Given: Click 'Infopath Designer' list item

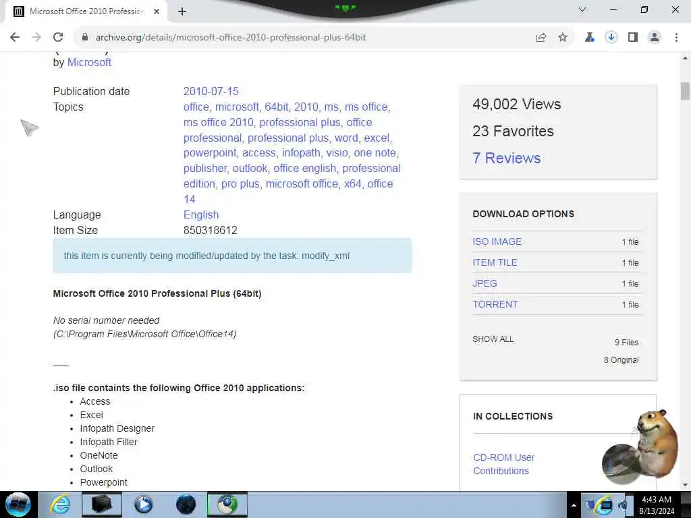Looking at the screenshot, I should (x=117, y=428).
